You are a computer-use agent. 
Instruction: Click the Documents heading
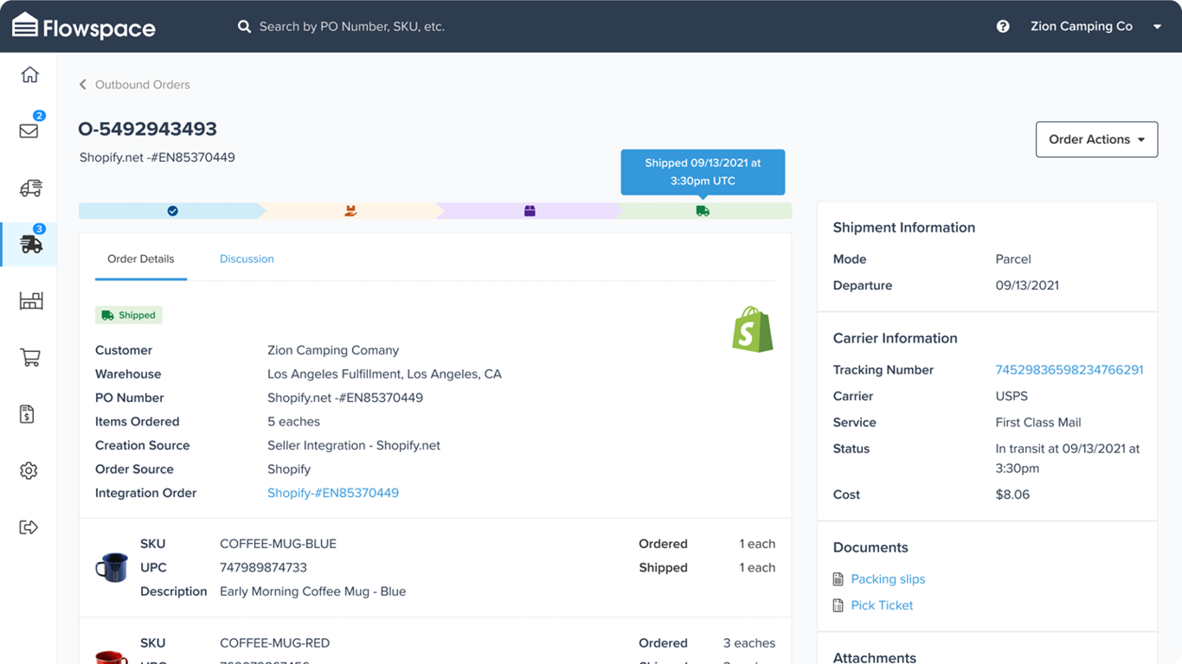point(870,547)
